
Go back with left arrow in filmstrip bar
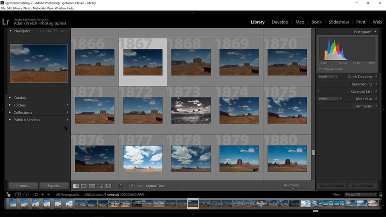tap(43, 194)
